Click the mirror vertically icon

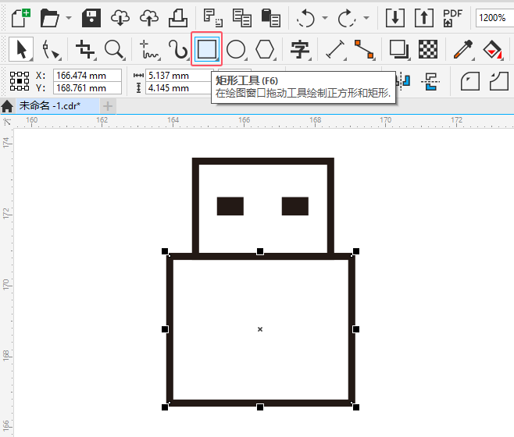430,81
